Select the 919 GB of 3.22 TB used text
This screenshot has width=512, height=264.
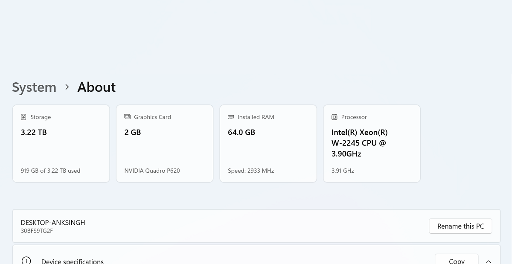coord(50,171)
